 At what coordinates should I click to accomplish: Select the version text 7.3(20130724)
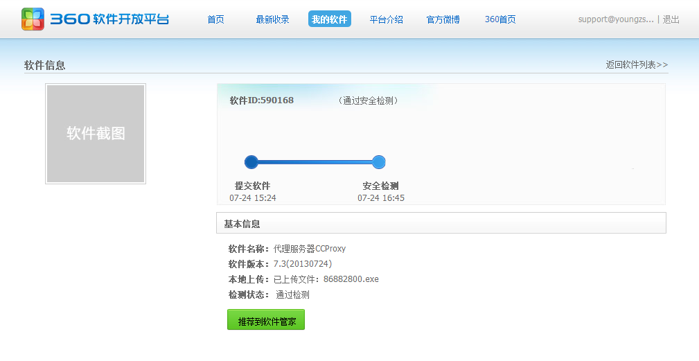(303, 264)
